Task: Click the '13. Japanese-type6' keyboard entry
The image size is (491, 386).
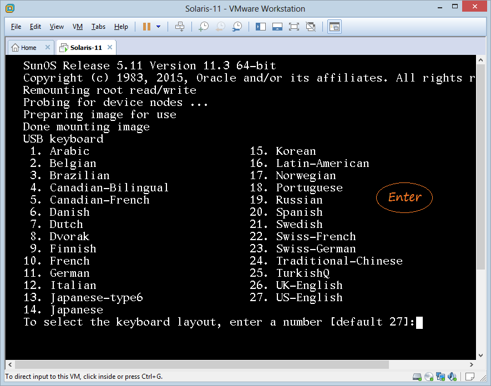Action: [x=83, y=297]
